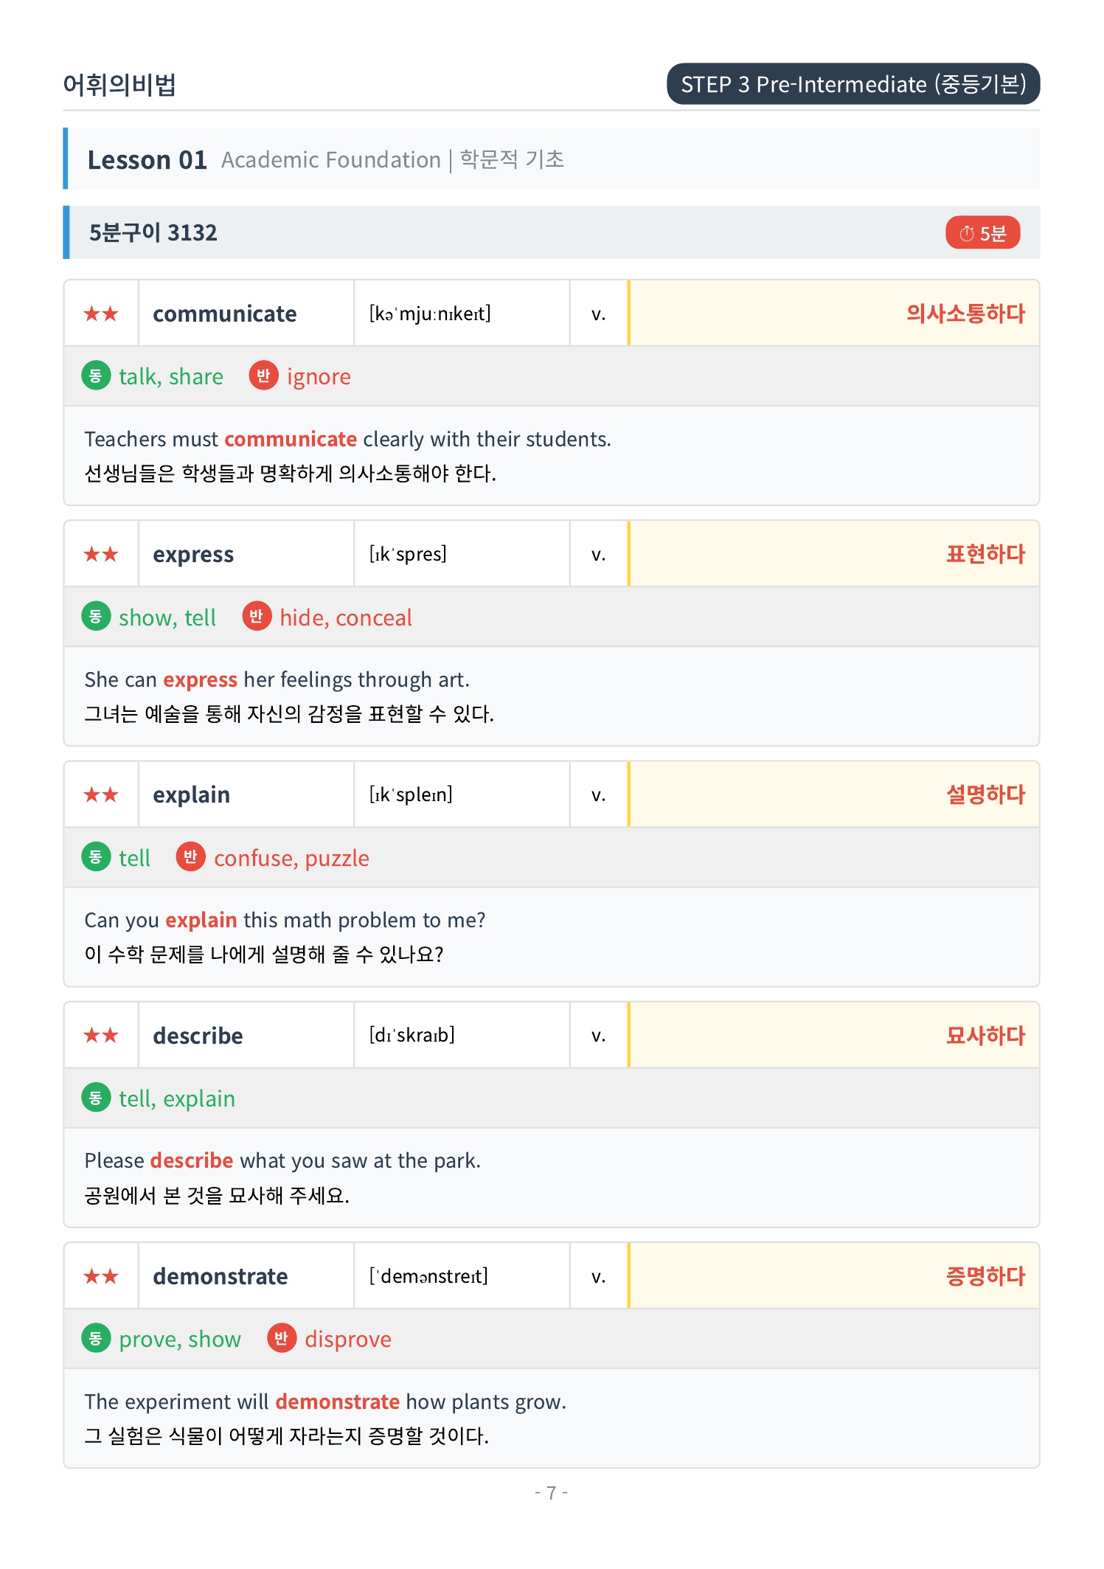This screenshot has height=1569, width=1104.
Task: Click the red antonym badge before hide, conceal
Action: click(x=257, y=616)
